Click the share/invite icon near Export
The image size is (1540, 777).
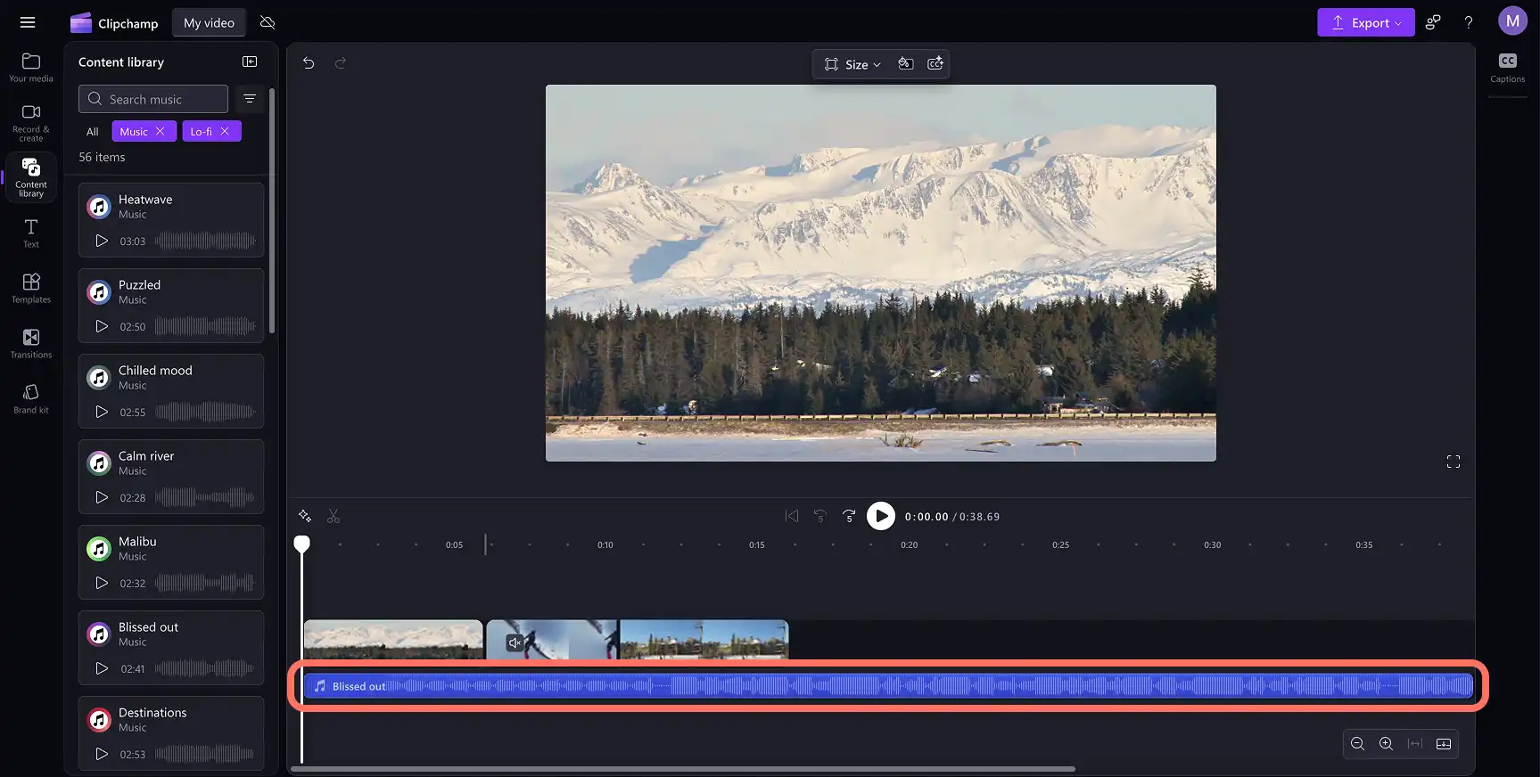pos(1433,22)
